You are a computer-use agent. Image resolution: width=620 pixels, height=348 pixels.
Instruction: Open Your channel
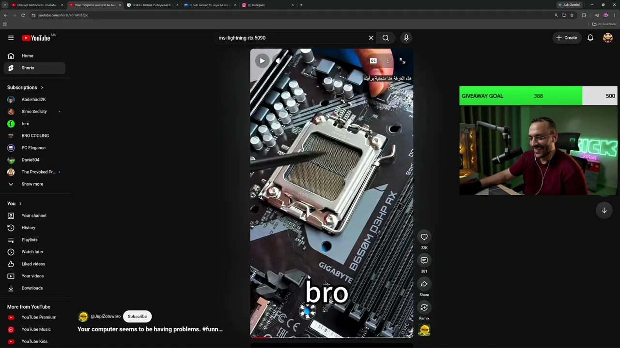click(x=34, y=216)
